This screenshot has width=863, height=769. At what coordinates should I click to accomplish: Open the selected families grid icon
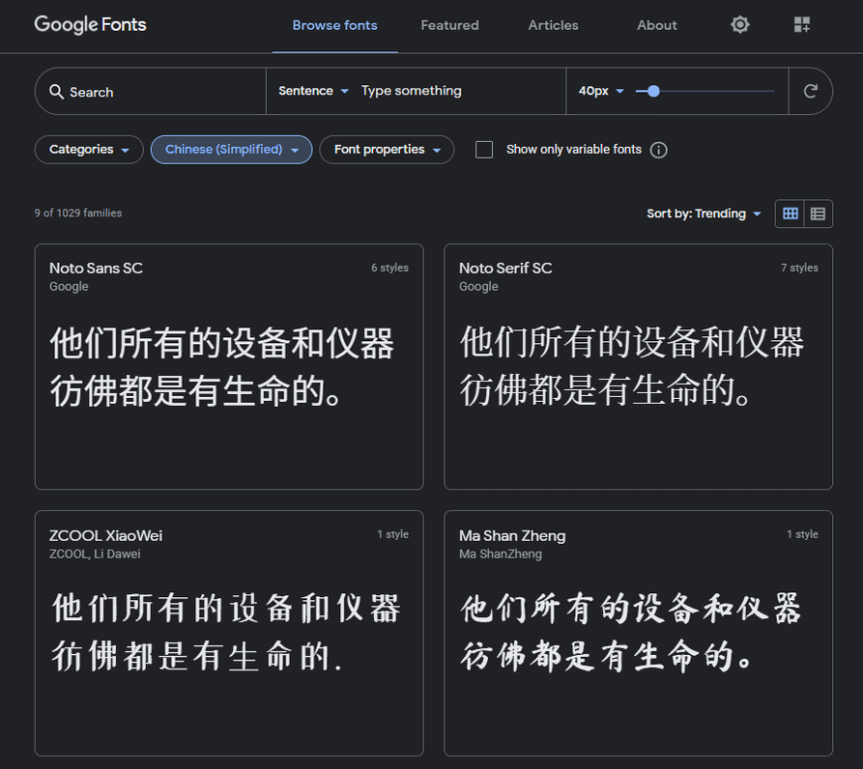801,25
